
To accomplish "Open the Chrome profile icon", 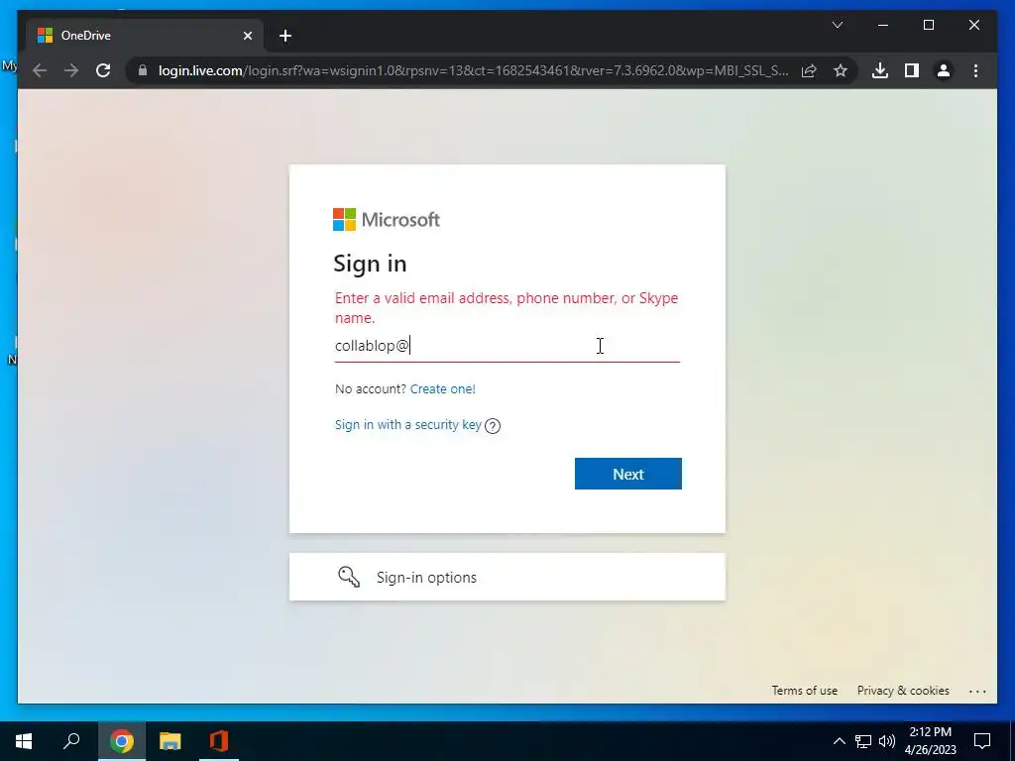I will tap(944, 70).
